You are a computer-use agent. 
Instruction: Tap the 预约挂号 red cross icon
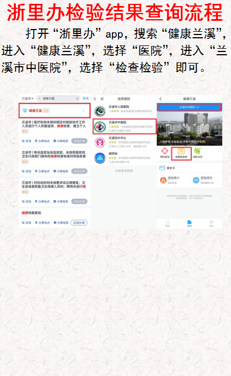click(x=165, y=151)
